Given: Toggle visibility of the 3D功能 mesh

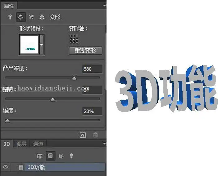Looking at the screenshot, I should tap(6, 167).
